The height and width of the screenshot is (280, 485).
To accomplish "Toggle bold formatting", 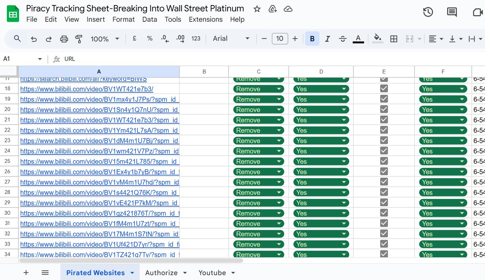I will click(x=312, y=39).
